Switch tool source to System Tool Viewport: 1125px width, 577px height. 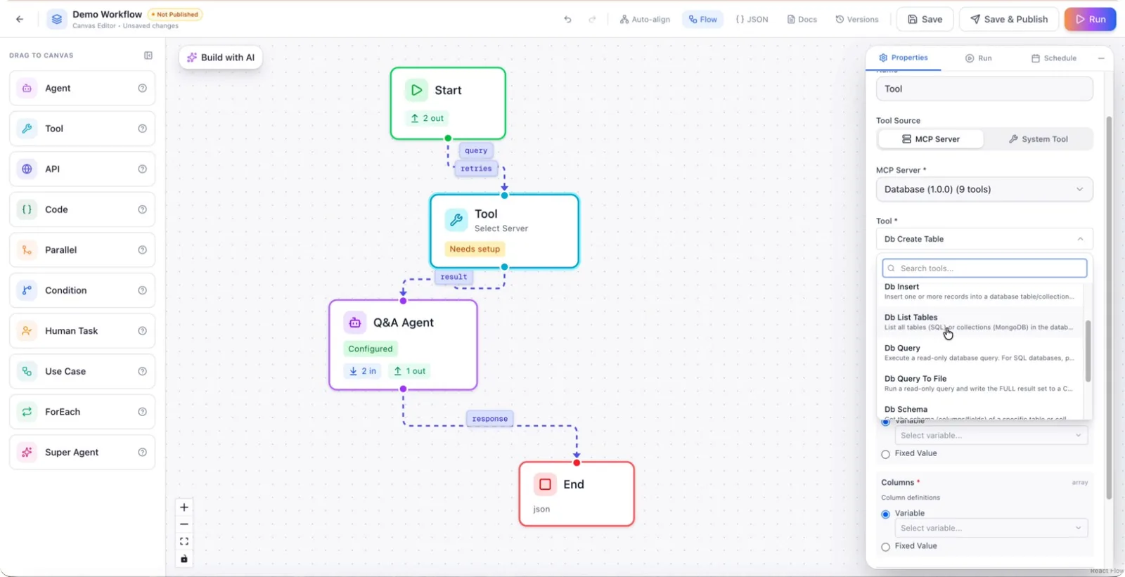coord(1038,139)
